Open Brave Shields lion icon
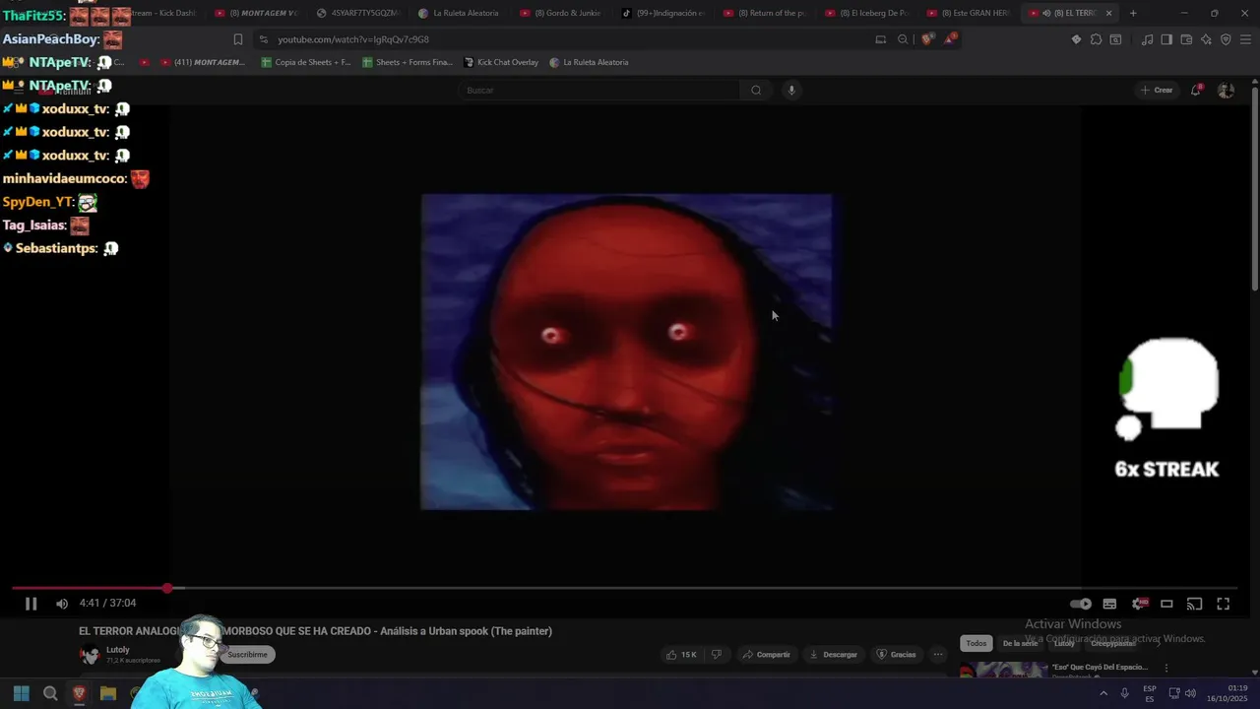 click(926, 39)
